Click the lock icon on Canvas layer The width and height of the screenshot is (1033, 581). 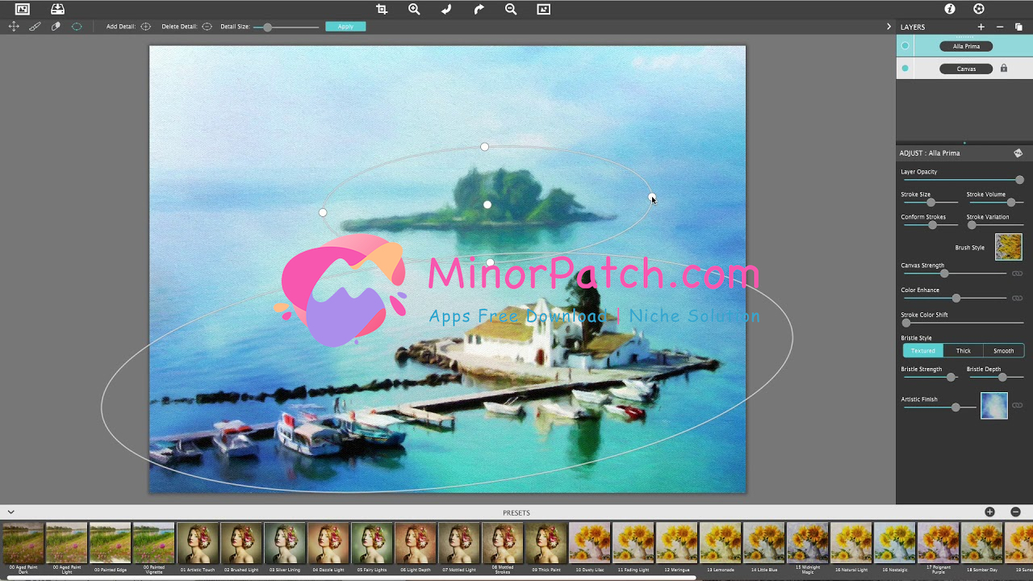coord(1004,69)
